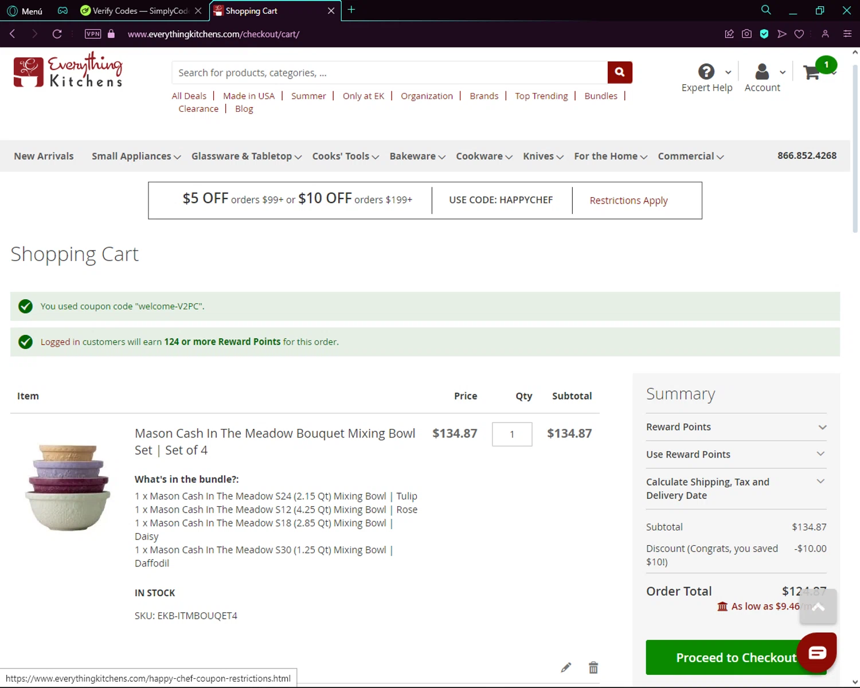Open Made in USA category

249,96
